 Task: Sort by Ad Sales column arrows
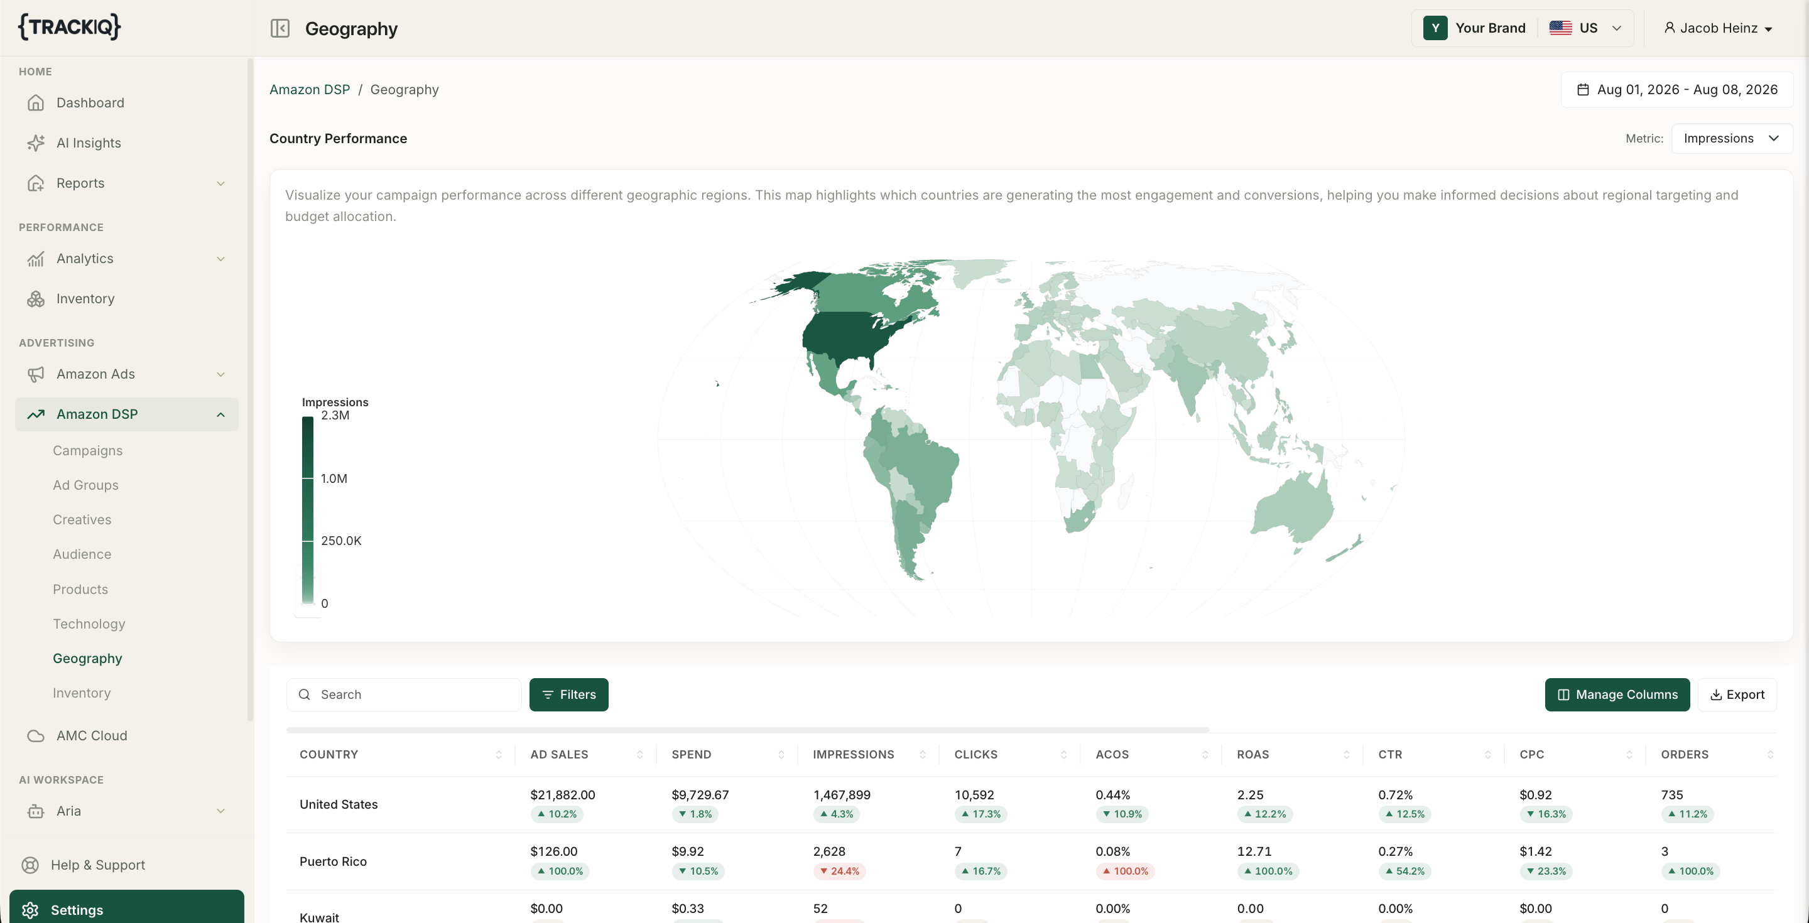click(x=640, y=755)
